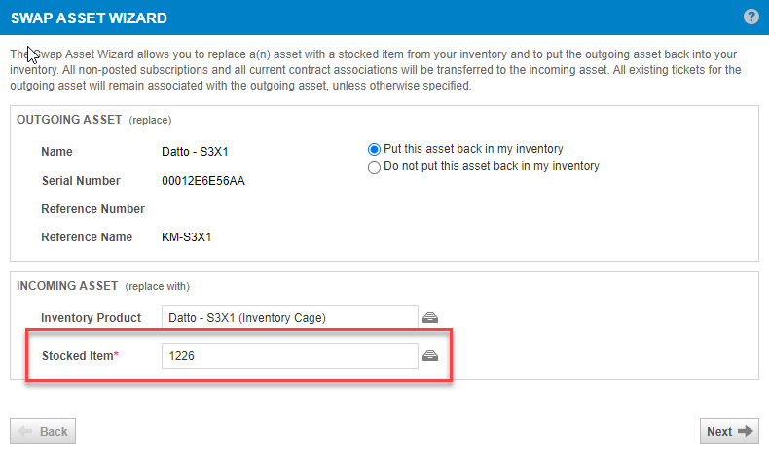Click the serial number 00012E6E56AA

click(x=203, y=181)
